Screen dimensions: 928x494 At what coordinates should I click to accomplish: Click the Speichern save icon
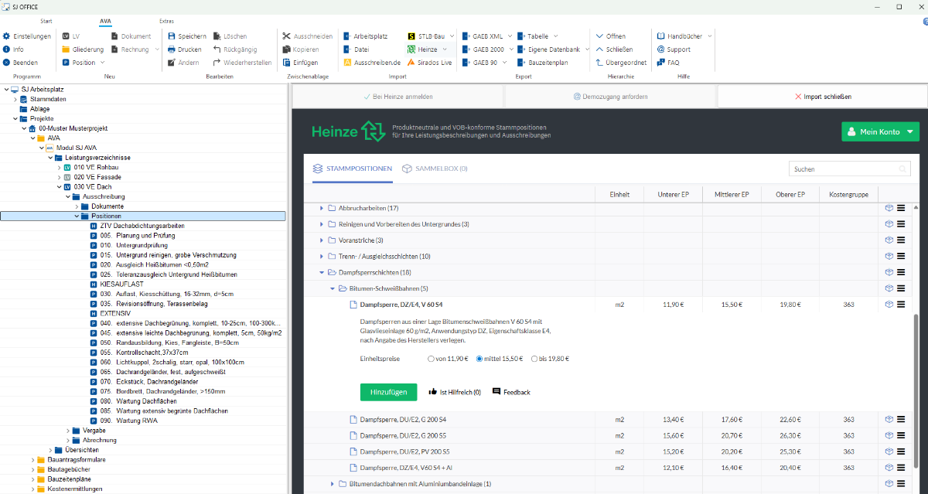[172, 36]
